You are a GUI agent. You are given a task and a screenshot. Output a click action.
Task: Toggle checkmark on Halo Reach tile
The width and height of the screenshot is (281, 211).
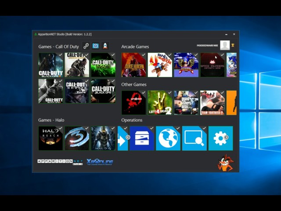(61, 128)
